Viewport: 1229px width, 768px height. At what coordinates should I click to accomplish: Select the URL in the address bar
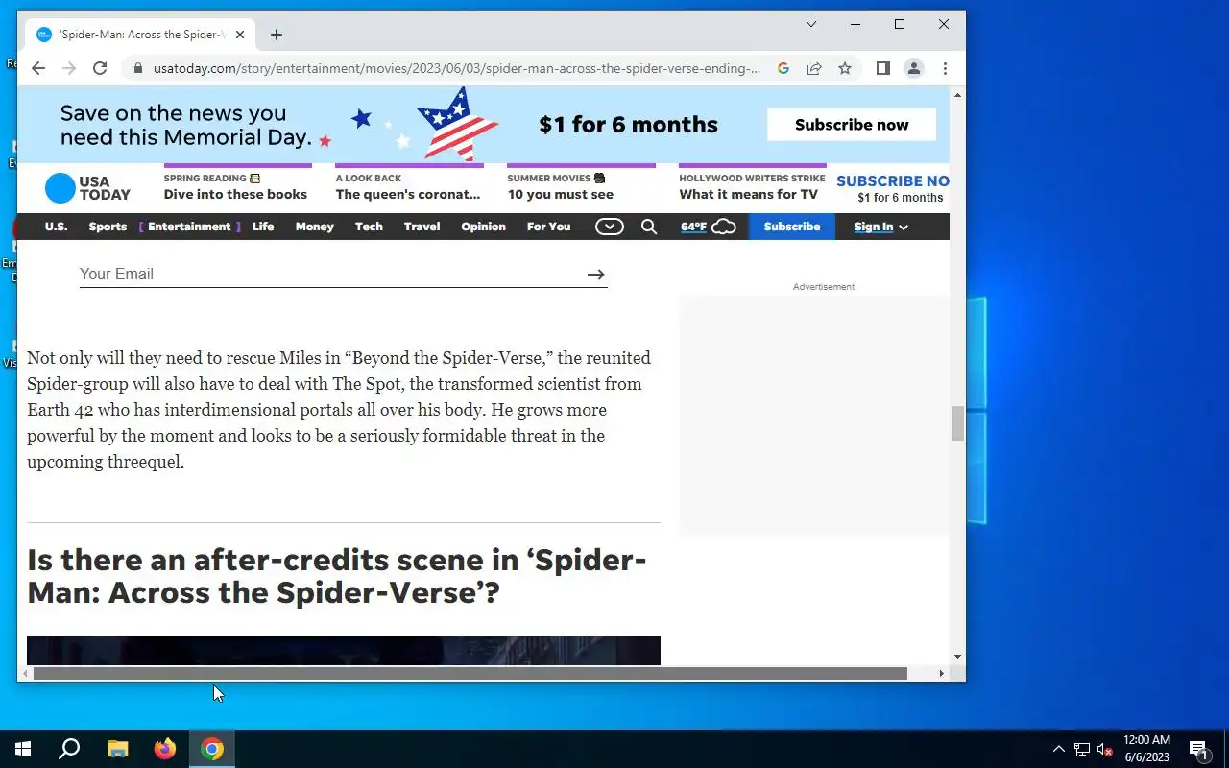coord(457,68)
